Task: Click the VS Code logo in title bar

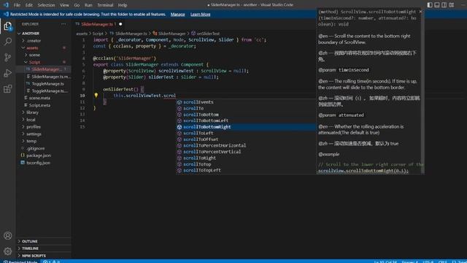Action: pyautogui.click(x=6, y=5)
